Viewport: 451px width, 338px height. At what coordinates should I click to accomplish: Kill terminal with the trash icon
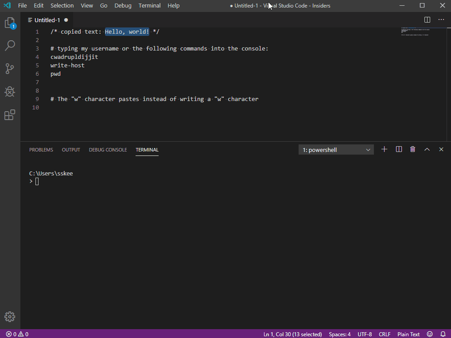413,149
